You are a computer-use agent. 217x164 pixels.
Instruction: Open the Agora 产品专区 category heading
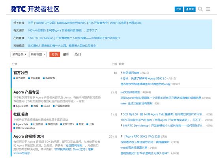26,92
